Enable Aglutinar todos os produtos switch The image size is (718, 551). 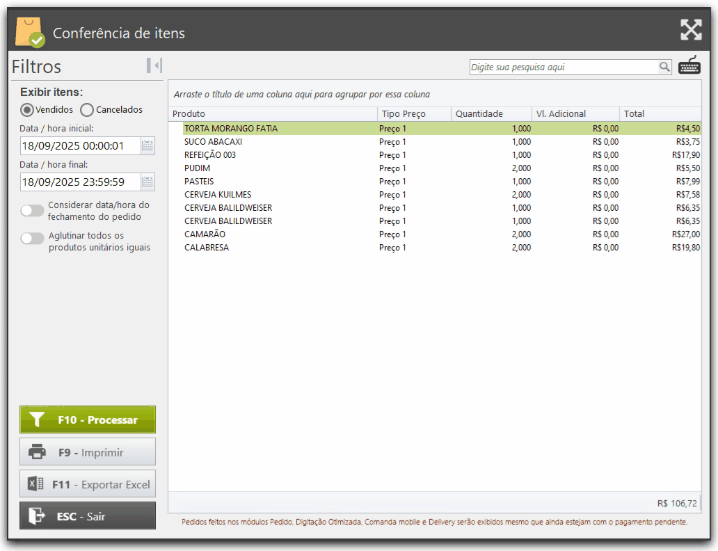pos(32,239)
